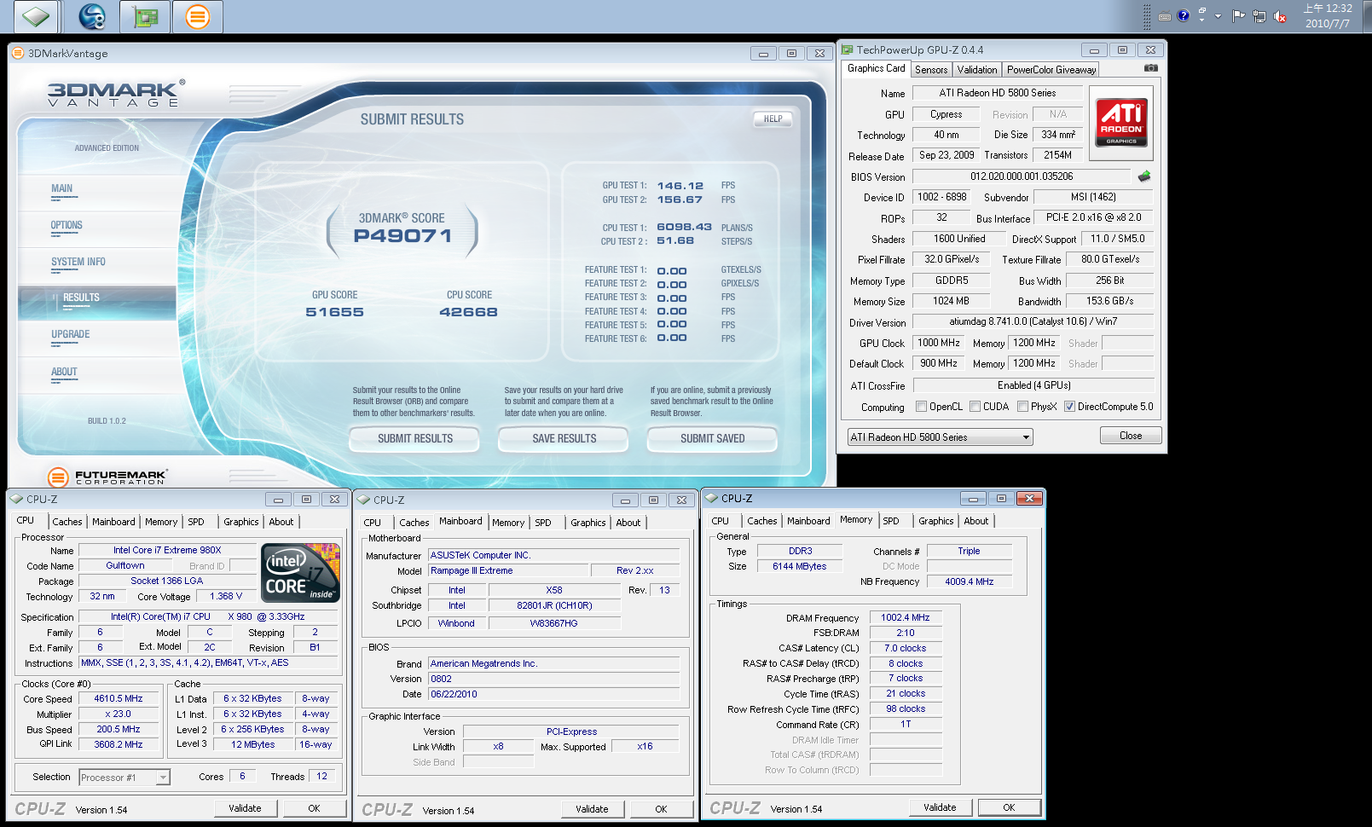Select RESULTS in 3DMark sidebar
1372x827 pixels.
97,302
